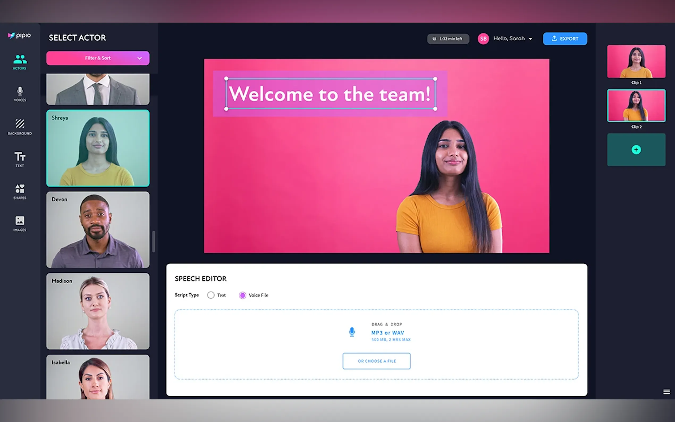Click the actor list scrollbar handle
675x422 pixels.
[x=154, y=241]
